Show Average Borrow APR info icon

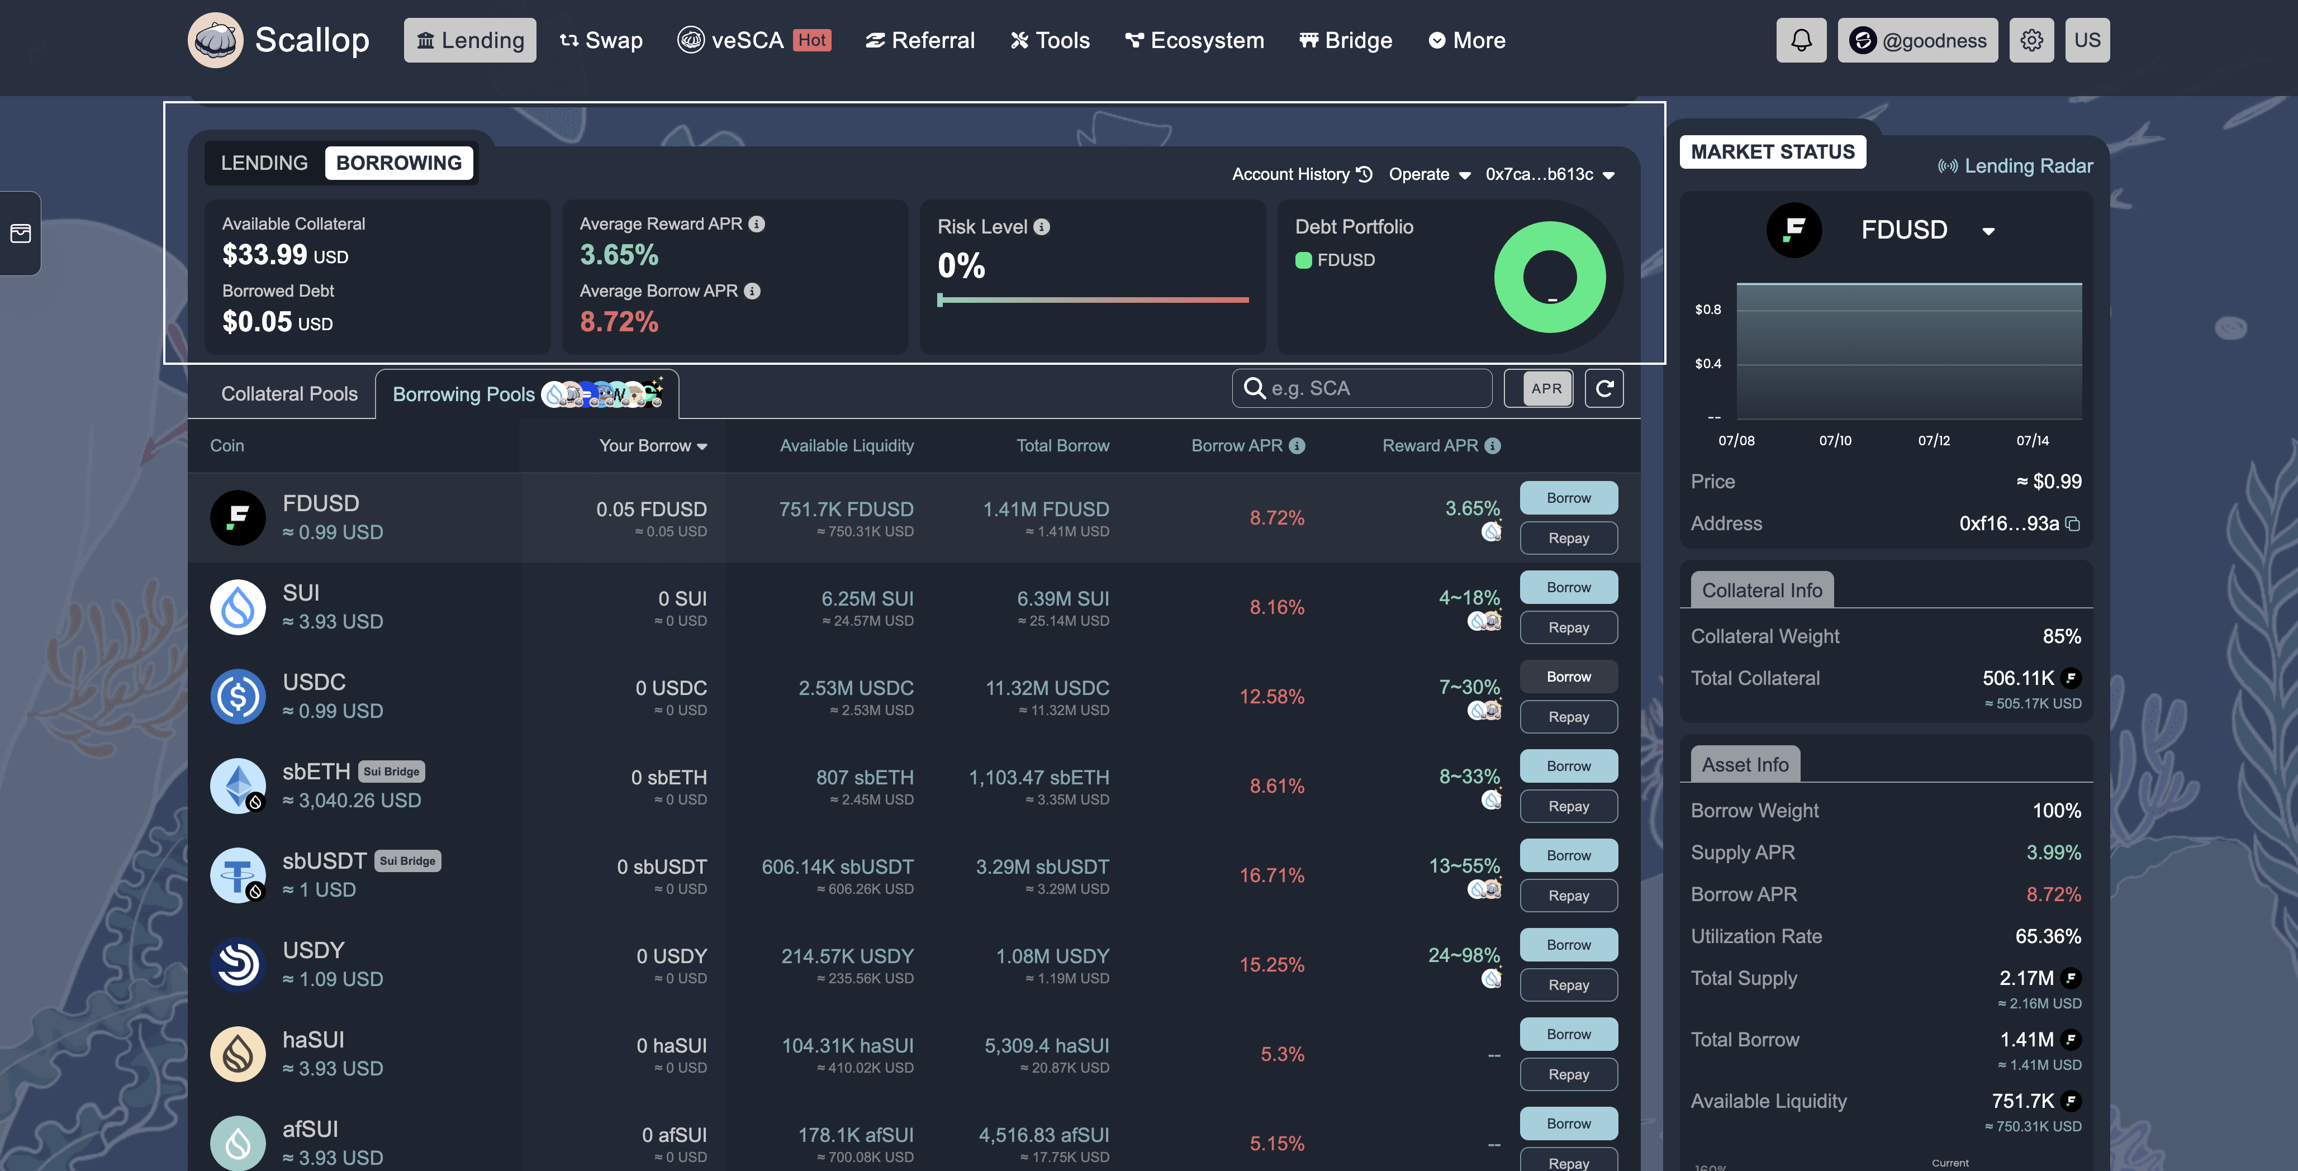752,291
